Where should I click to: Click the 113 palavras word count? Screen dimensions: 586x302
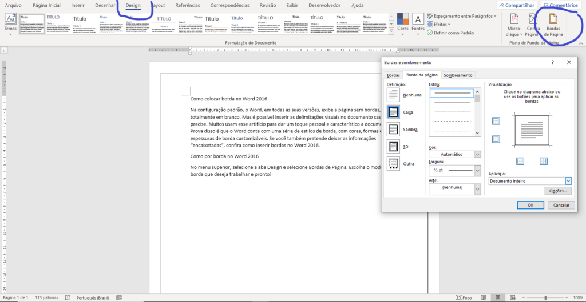(46, 298)
